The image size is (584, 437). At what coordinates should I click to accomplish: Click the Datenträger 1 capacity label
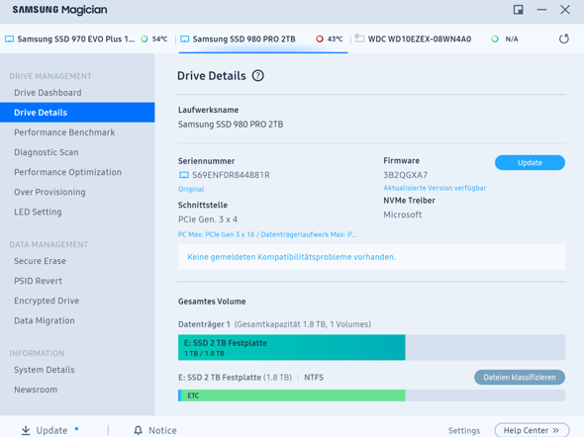pos(274,324)
